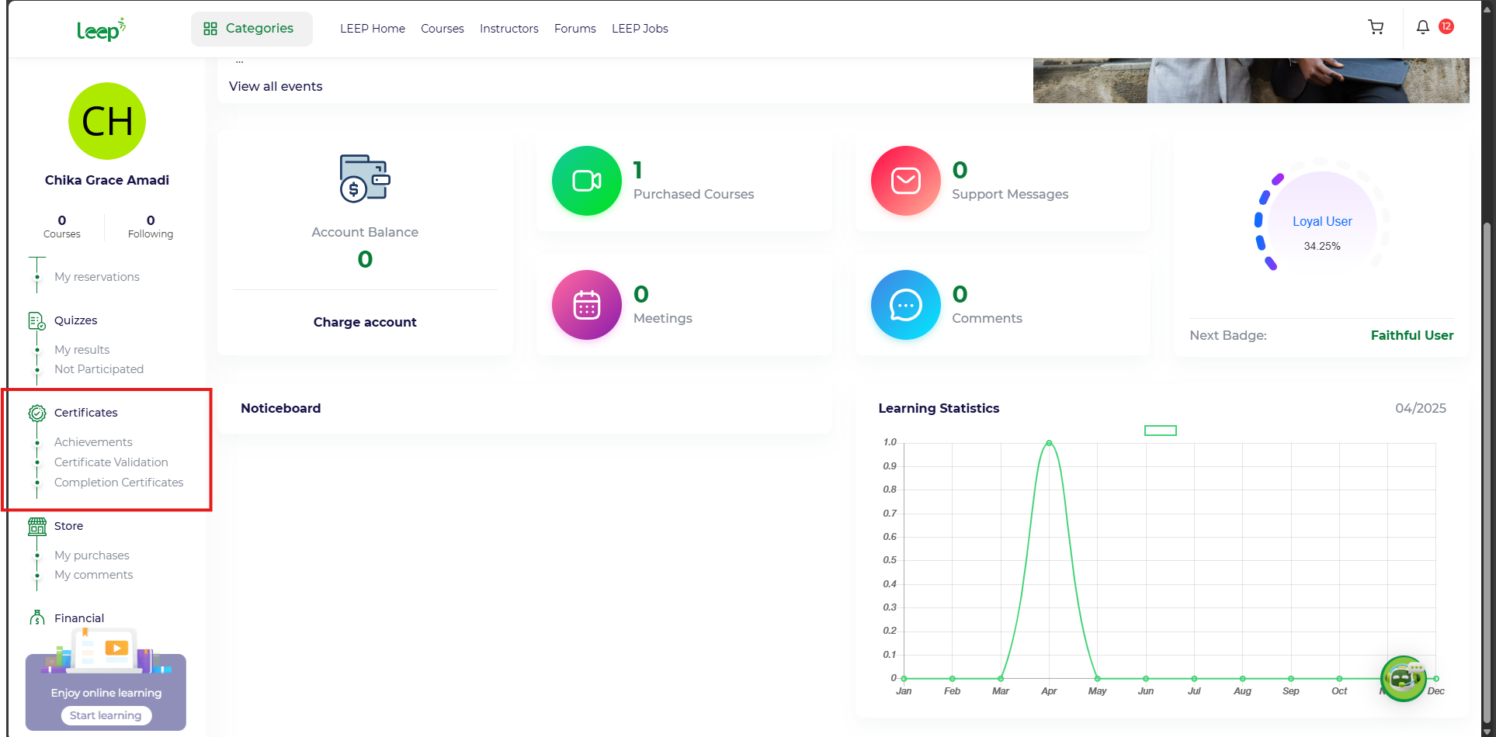
Task: Open the shopping cart icon
Action: coord(1376,28)
